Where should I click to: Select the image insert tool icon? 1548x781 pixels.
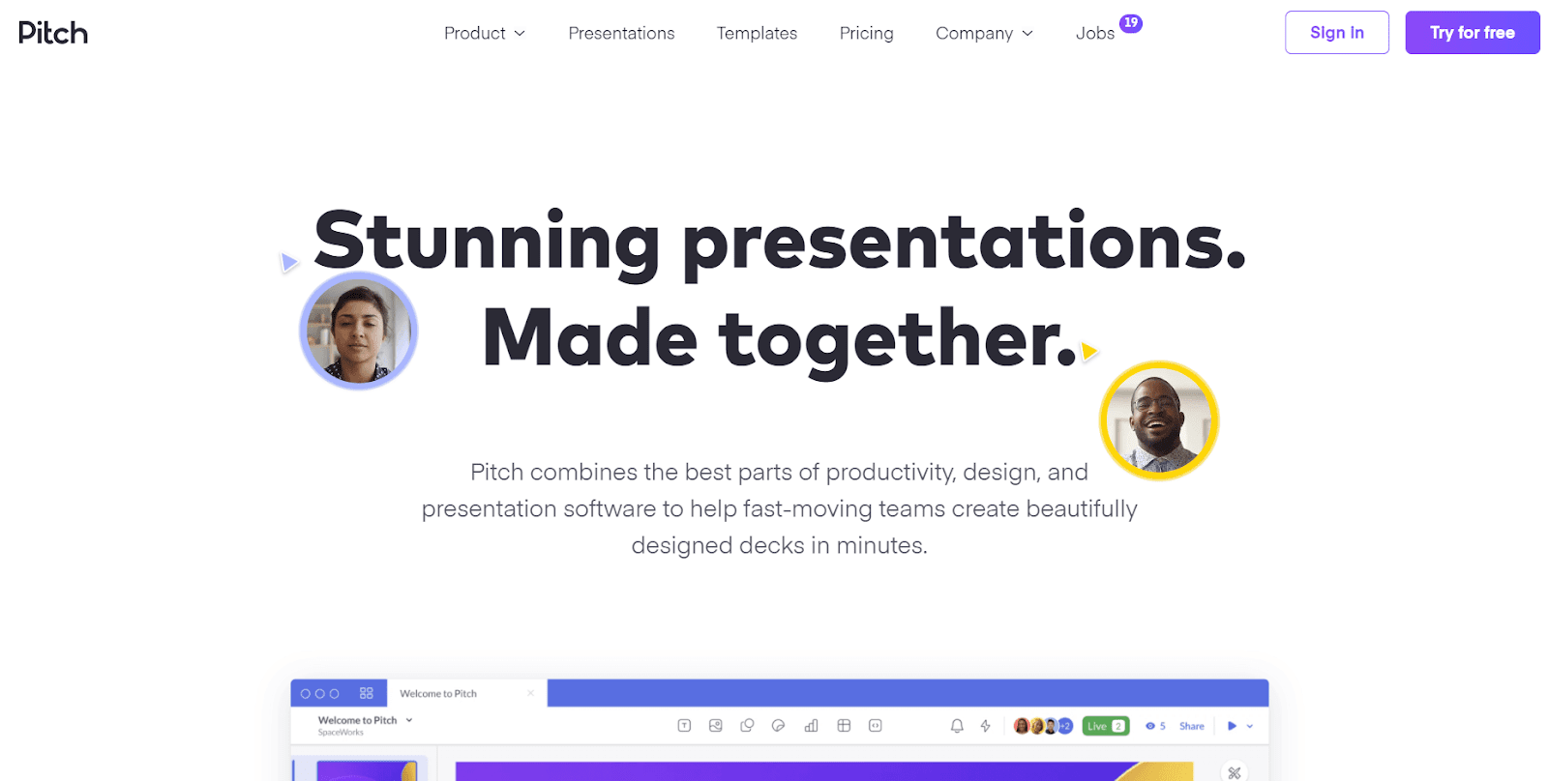716,726
